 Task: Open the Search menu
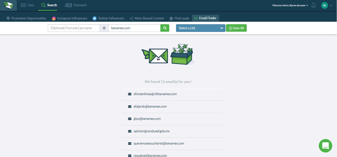pyautogui.click(x=49, y=5)
